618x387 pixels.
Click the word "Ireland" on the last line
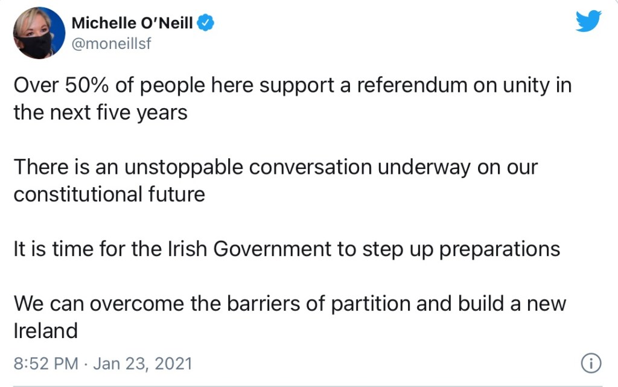point(46,330)
